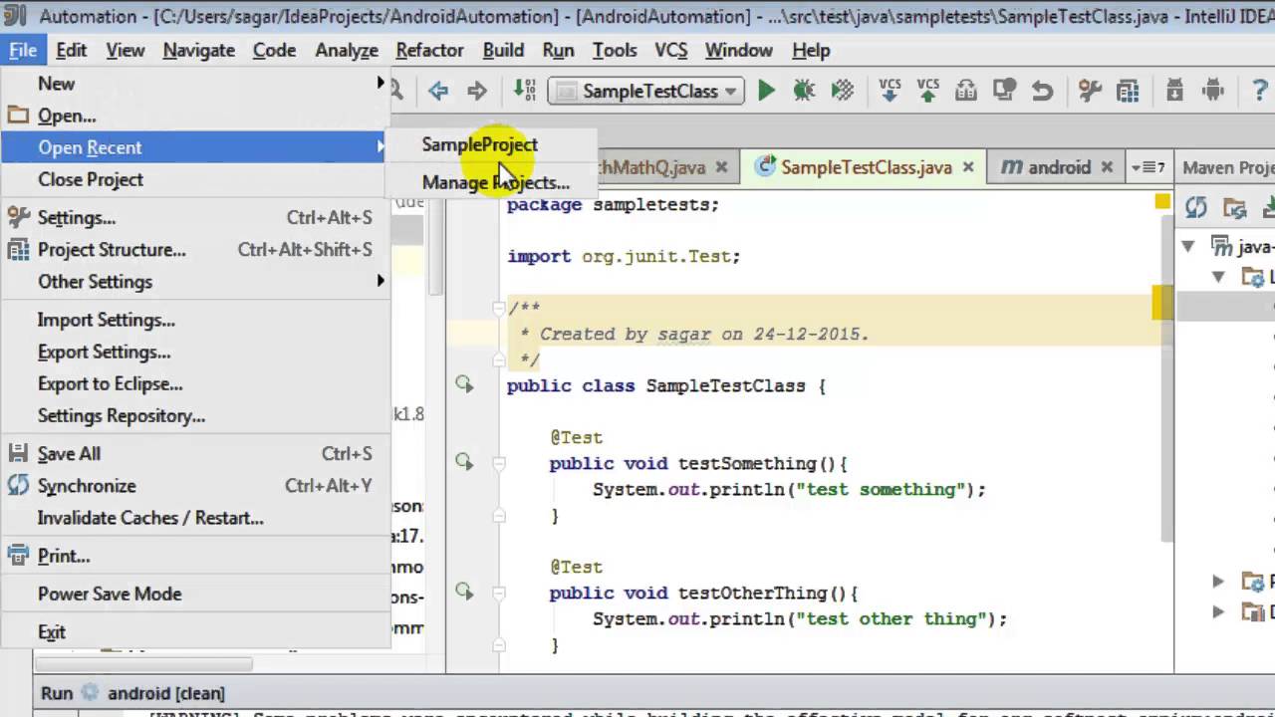Run SampleTestClass with the green play icon
This screenshot has height=717, width=1275.
[766, 91]
